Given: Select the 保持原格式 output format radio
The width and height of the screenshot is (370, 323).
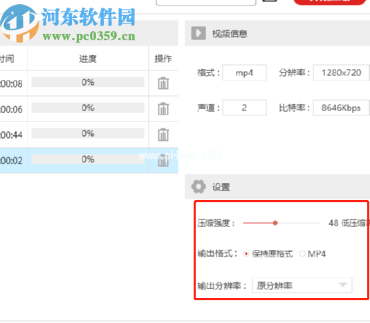Looking at the screenshot, I should click(x=246, y=254).
